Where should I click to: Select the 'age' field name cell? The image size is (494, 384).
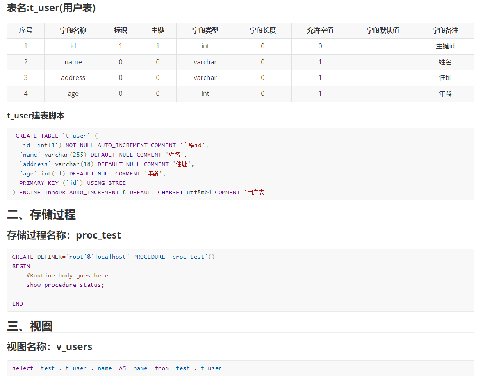click(73, 94)
